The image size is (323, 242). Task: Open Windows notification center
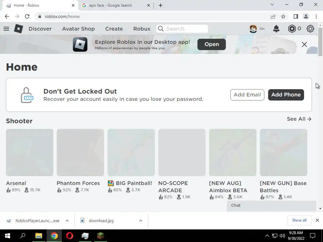tap(313, 236)
